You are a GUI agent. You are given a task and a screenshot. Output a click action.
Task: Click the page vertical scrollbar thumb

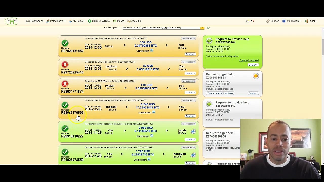click(322, 47)
